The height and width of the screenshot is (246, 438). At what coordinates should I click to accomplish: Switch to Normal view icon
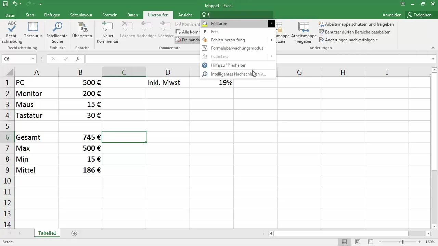pos(344,242)
